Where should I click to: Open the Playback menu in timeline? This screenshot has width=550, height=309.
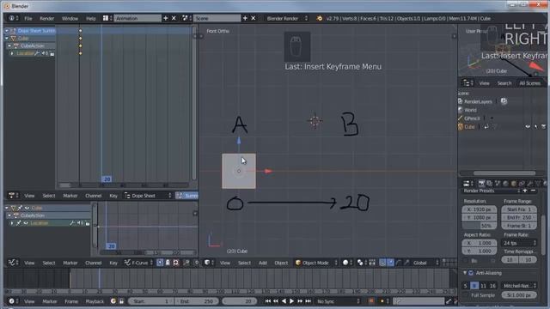95,301
